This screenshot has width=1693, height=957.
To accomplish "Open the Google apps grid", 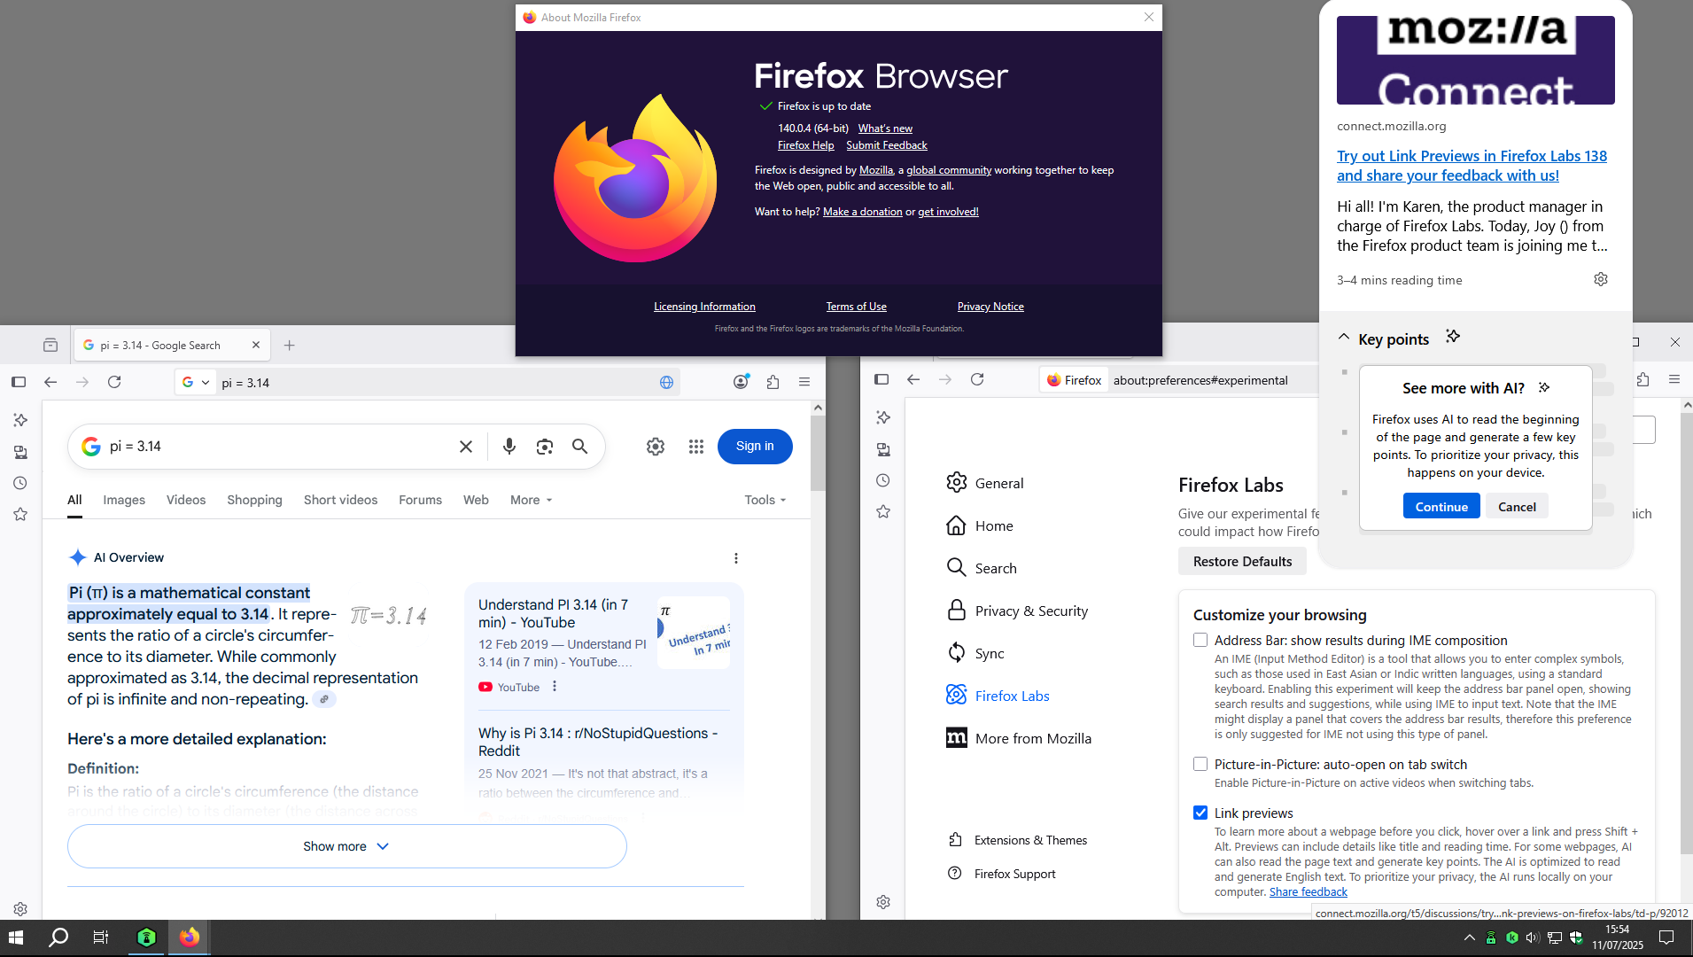I will point(696,447).
